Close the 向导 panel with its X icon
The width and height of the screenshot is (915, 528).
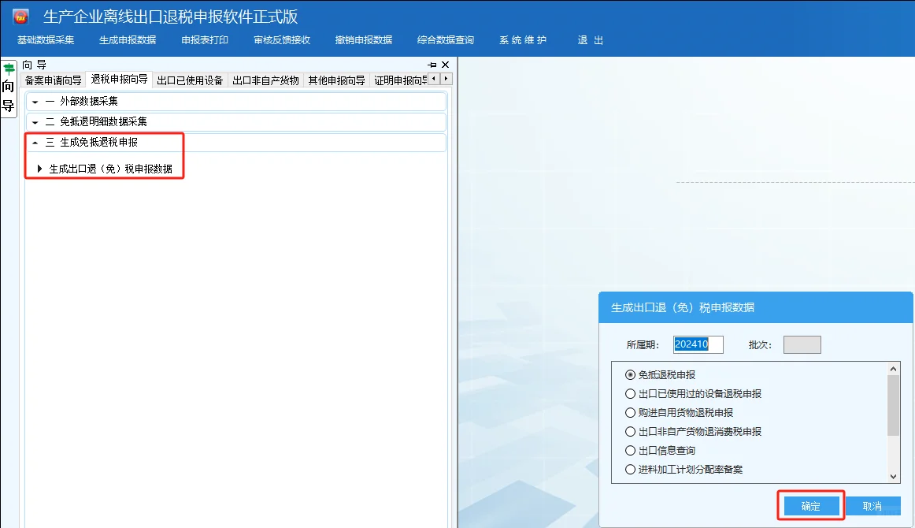pyautogui.click(x=444, y=64)
